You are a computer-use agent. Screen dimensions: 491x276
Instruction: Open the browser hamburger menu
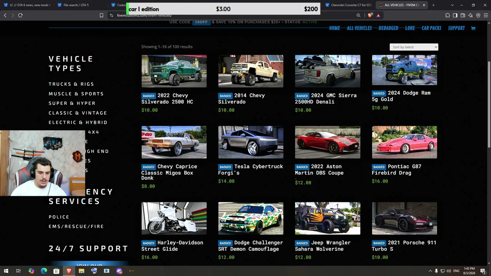486,15
